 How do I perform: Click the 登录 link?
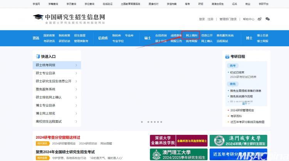[202, 19]
